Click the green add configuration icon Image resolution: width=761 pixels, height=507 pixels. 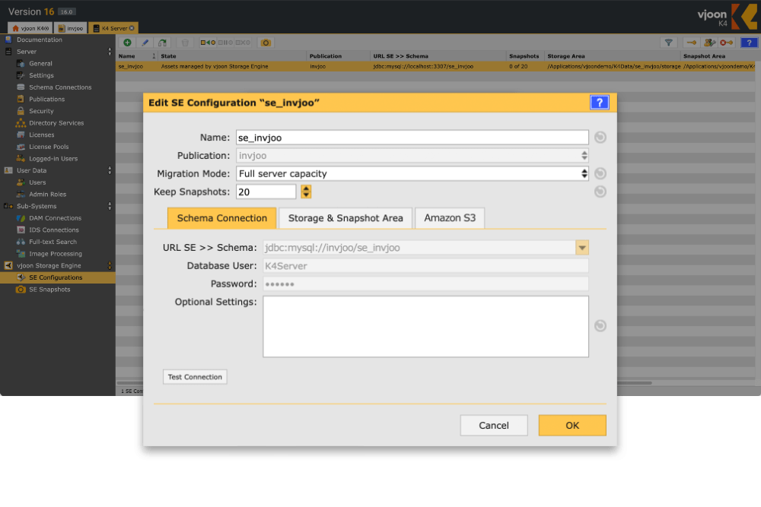pyautogui.click(x=127, y=43)
